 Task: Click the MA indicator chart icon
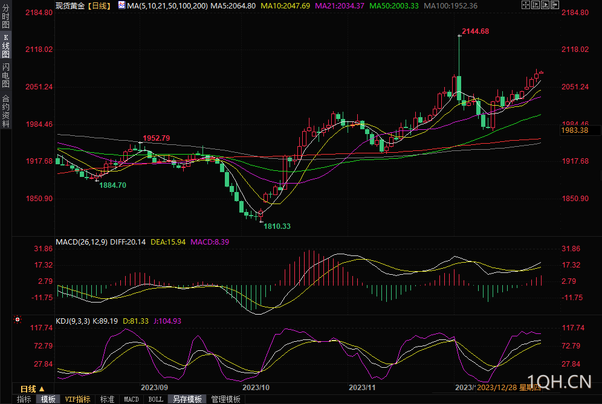click(121, 5)
